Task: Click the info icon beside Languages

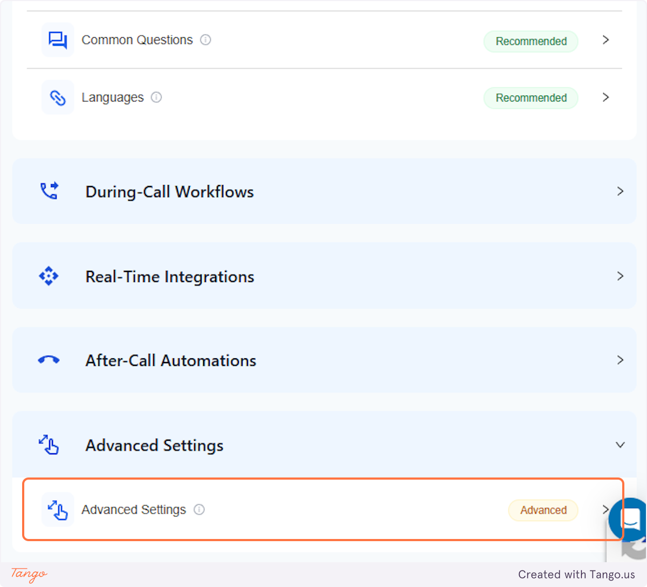Action: tap(156, 97)
